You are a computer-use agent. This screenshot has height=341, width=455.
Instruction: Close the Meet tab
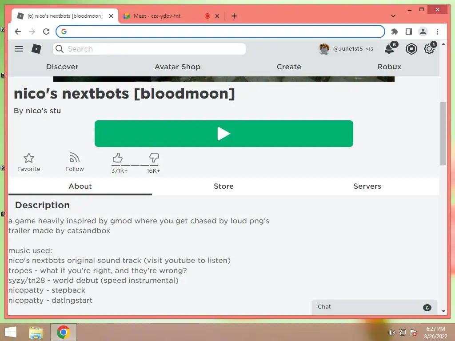(217, 16)
